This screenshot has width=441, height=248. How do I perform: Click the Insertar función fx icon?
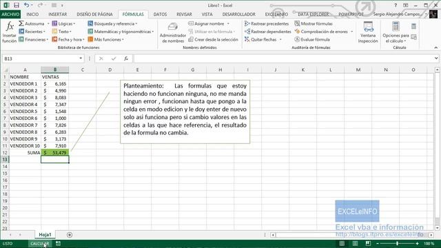[x=9, y=27]
